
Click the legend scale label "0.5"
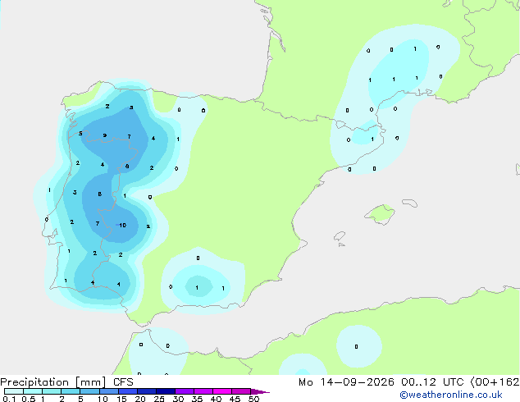29,399
